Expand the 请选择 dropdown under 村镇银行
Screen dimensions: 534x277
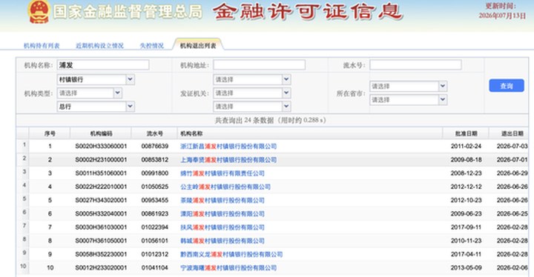tap(89, 93)
